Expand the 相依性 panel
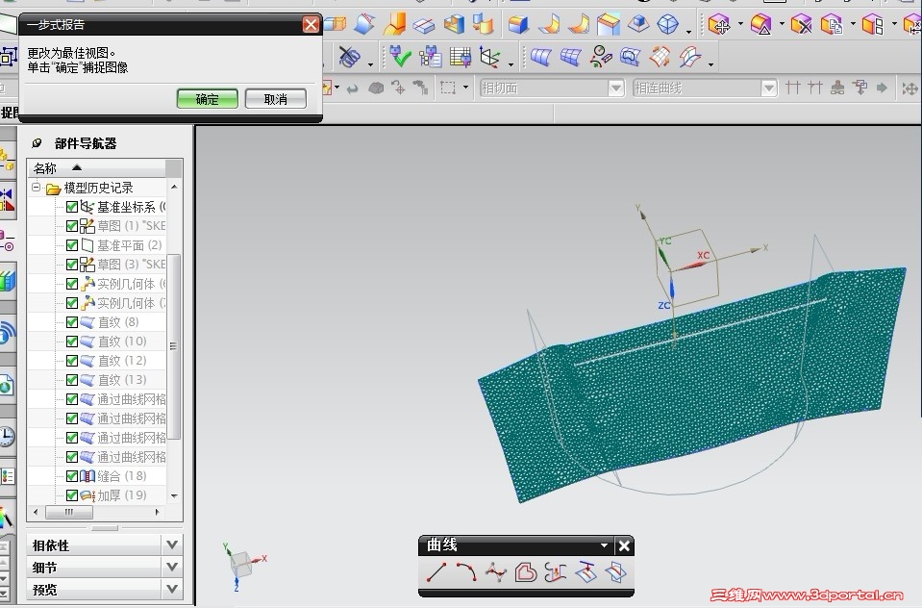Screen dimensions: 922x608 [x=172, y=545]
